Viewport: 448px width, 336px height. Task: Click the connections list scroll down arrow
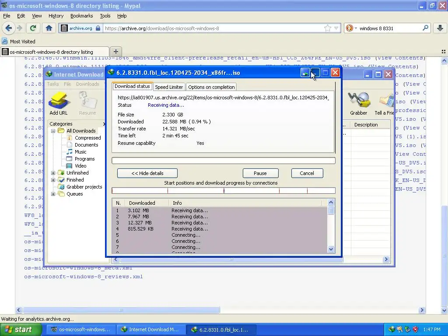pyautogui.click(x=331, y=249)
